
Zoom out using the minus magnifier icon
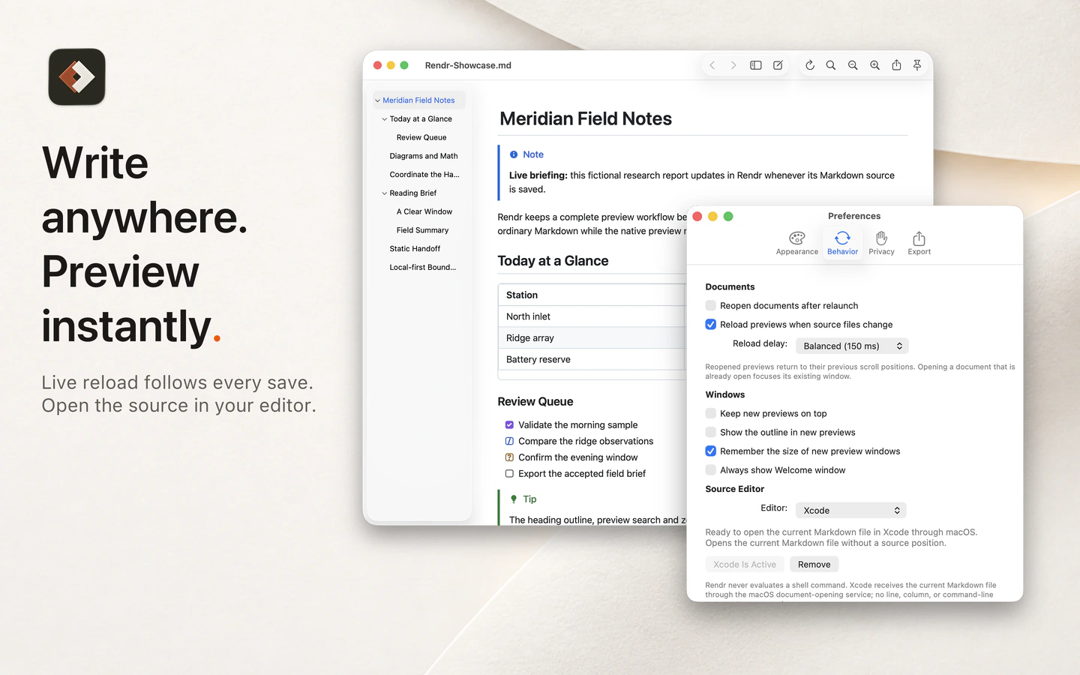pyautogui.click(x=853, y=65)
